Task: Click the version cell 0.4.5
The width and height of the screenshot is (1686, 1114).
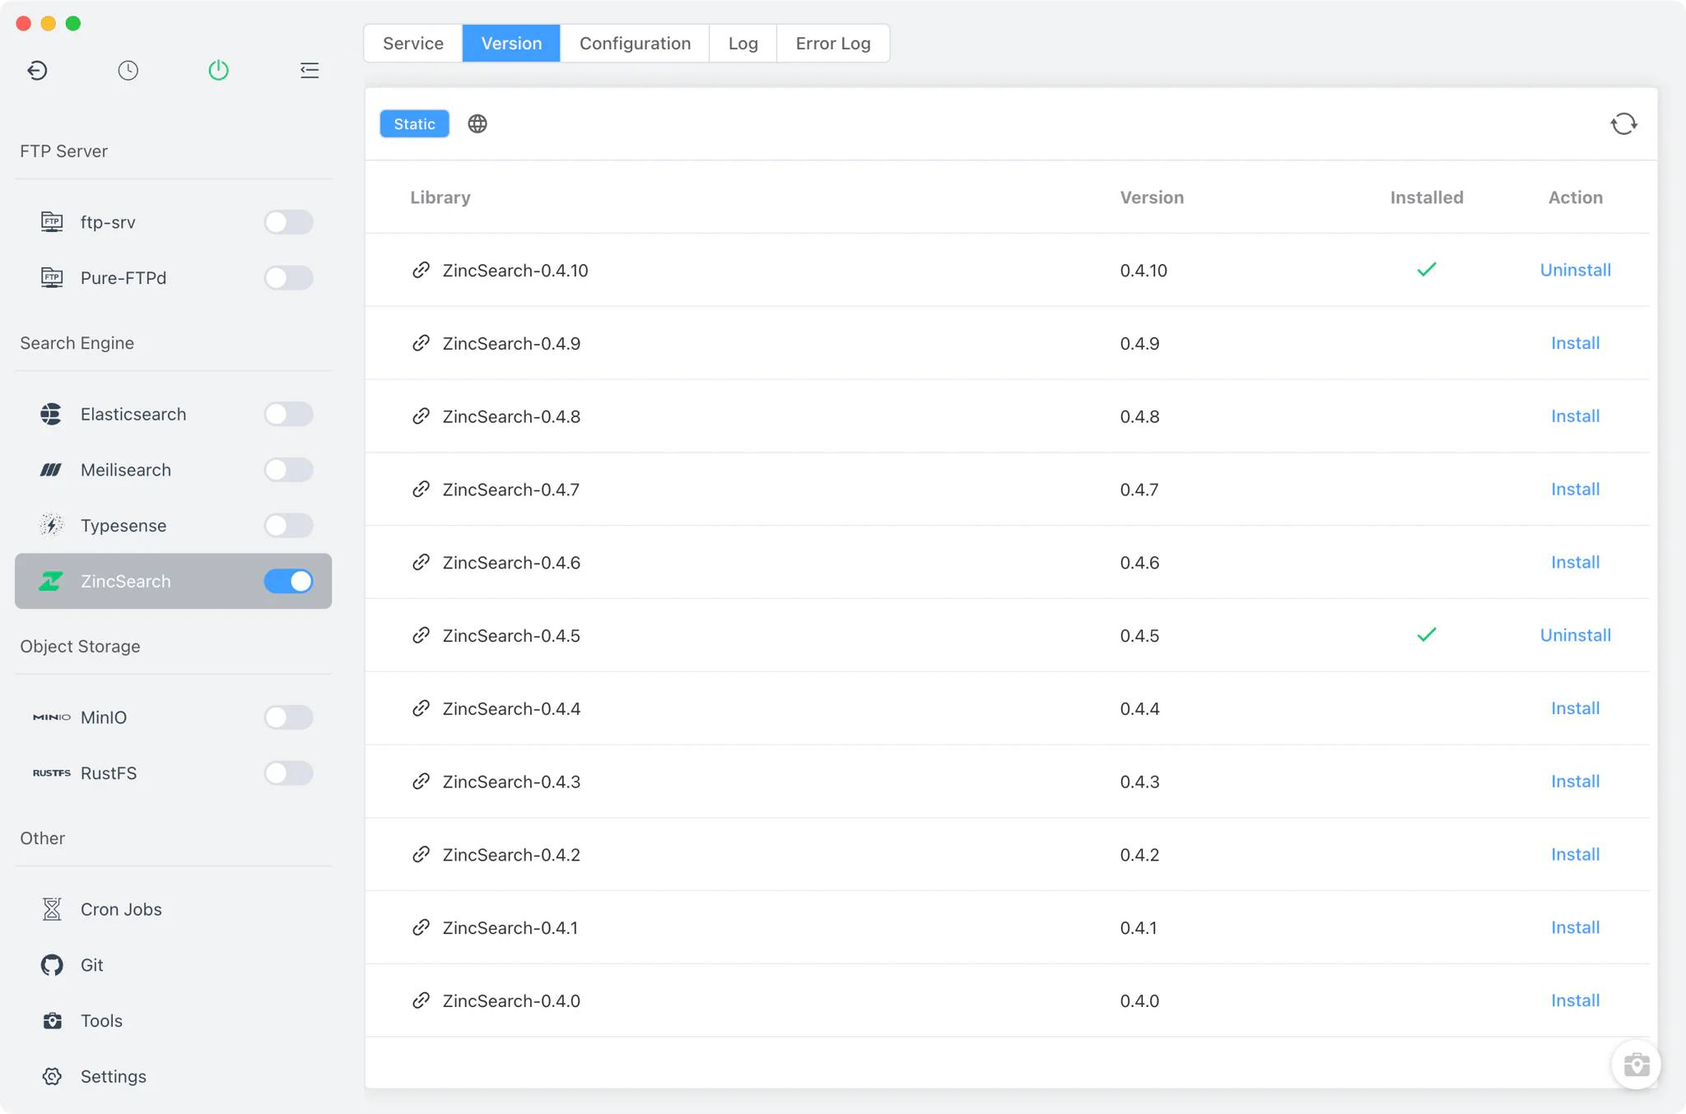Action: [x=1139, y=635]
